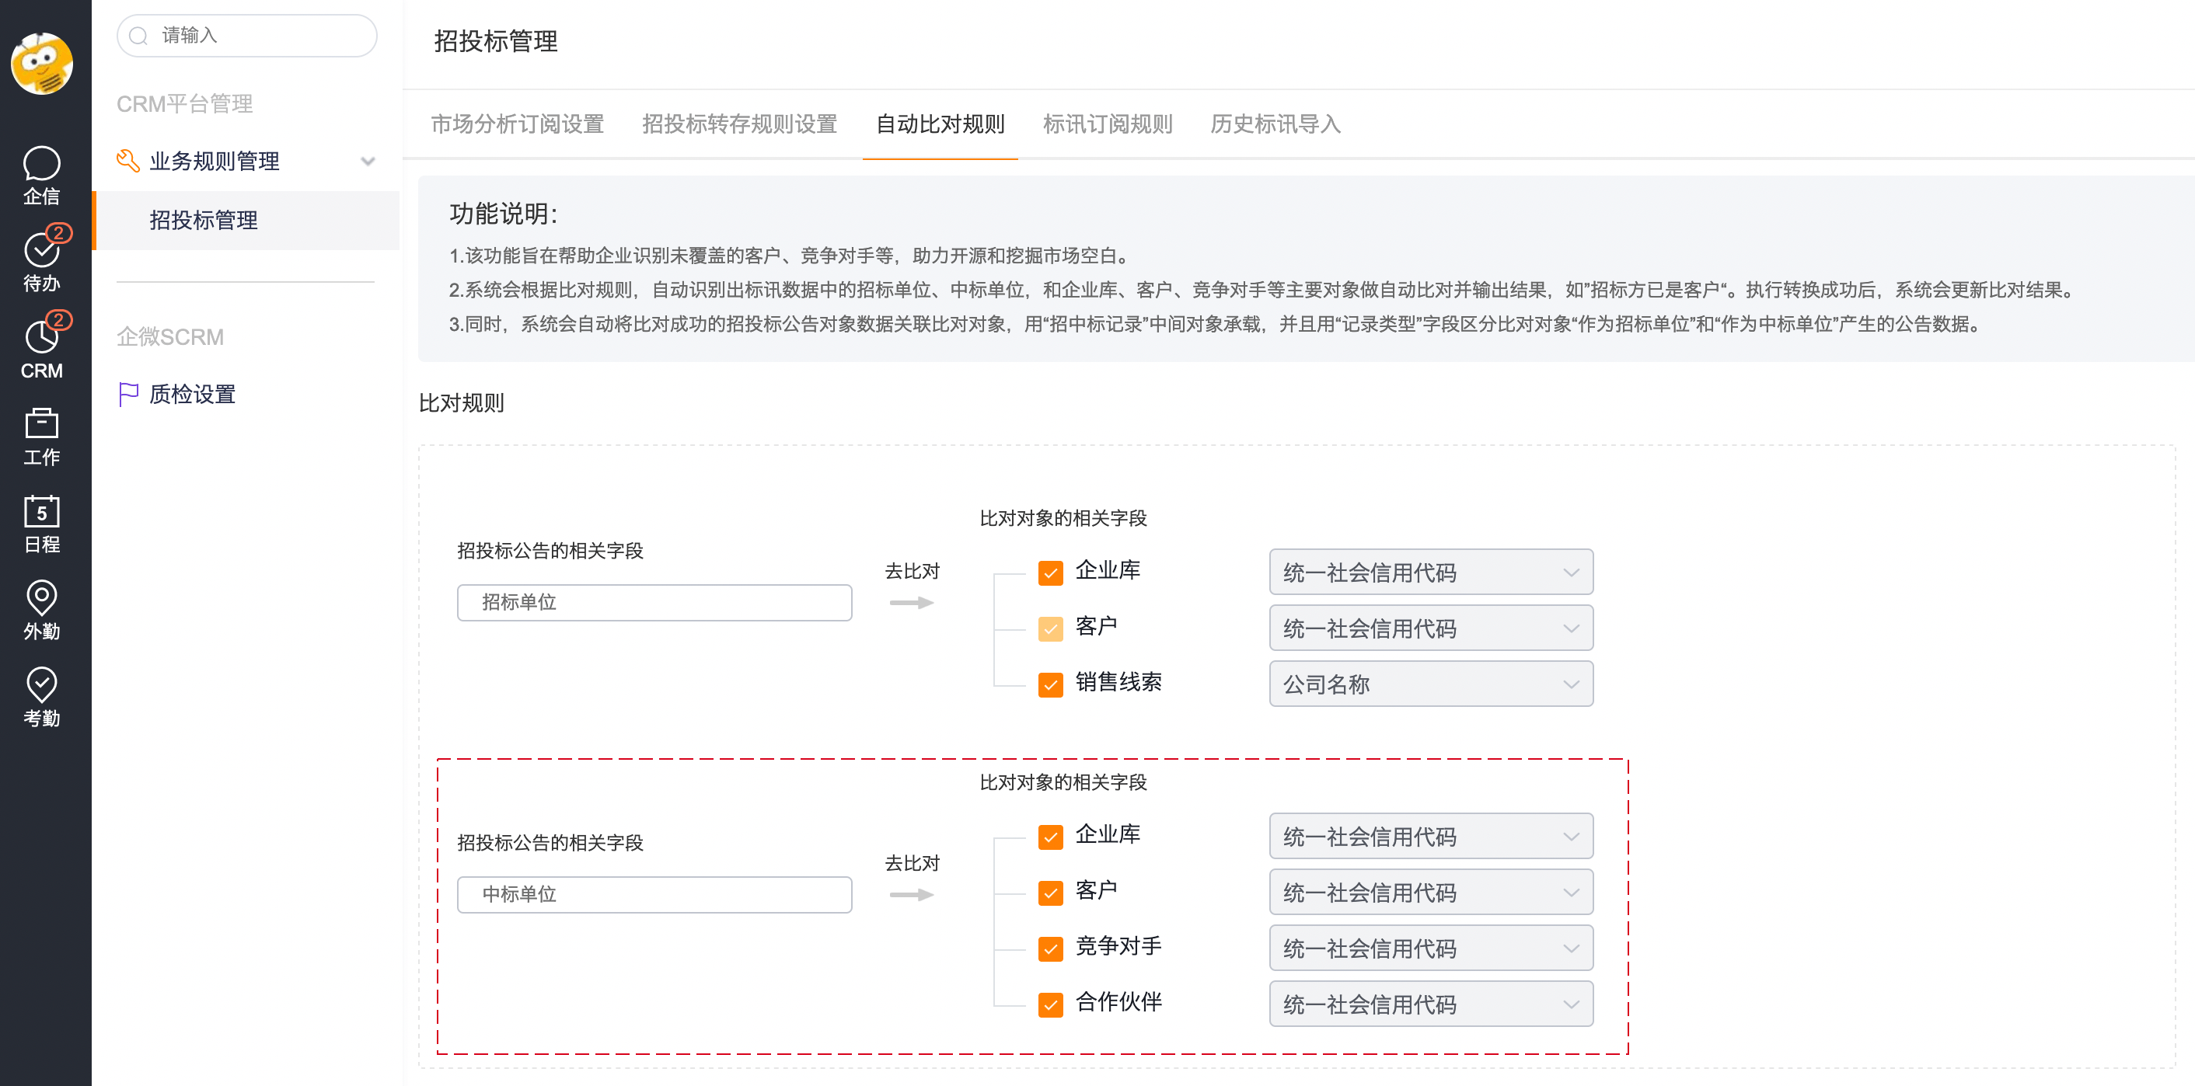Viewport: 2195px width, 1086px height.
Task: Click the CRM badge showing 2
Action: (x=58, y=319)
